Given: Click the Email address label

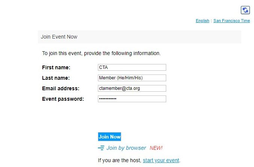Looking at the screenshot, I should [x=60, y=88].
